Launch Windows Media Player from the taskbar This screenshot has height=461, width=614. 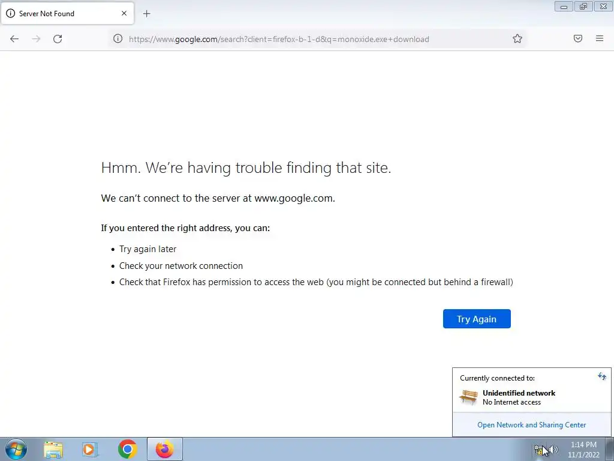coord(90,450)
